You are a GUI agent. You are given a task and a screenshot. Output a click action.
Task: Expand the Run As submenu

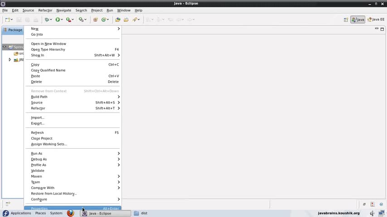point(73,153)
